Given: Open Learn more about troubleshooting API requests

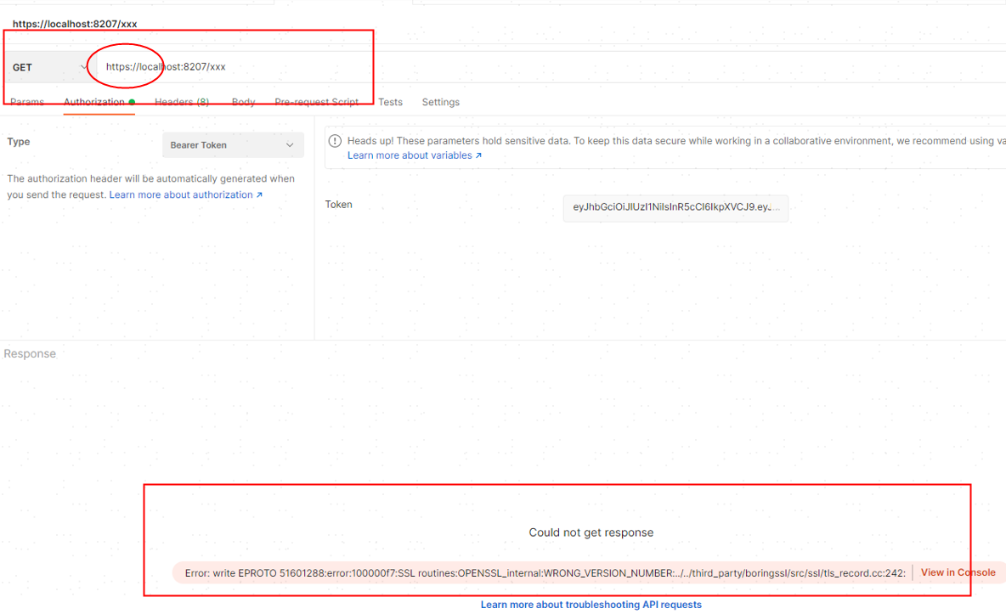Looking at the screenshot, I should point(591,604).
